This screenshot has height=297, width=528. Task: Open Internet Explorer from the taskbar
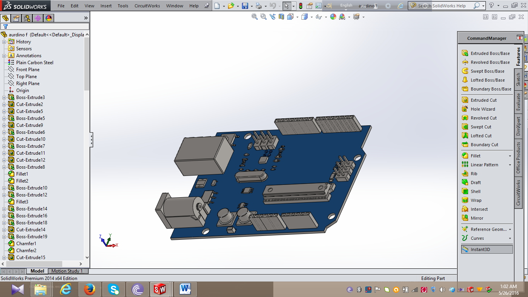point(66,289)
